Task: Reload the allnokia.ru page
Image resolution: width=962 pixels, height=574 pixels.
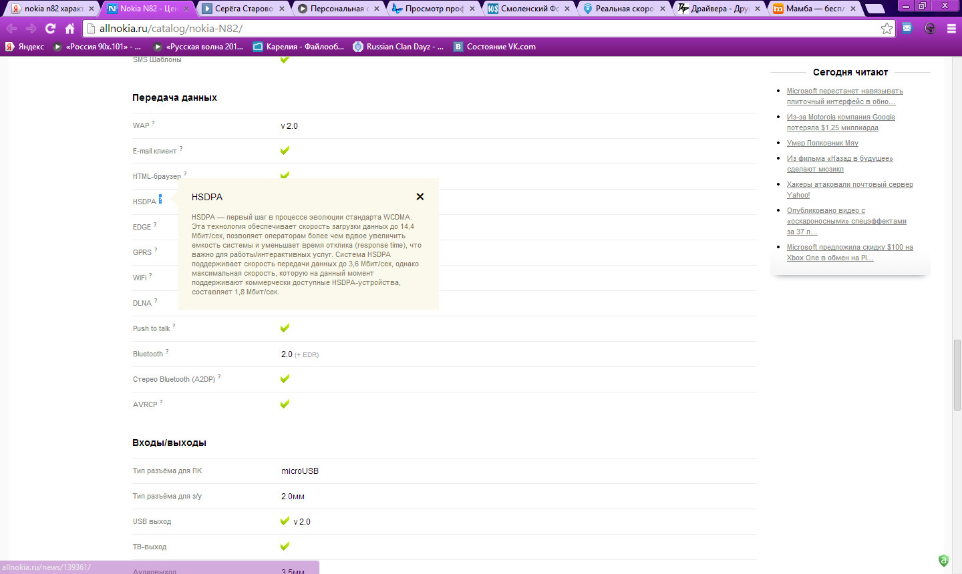Action: [50, 29]
